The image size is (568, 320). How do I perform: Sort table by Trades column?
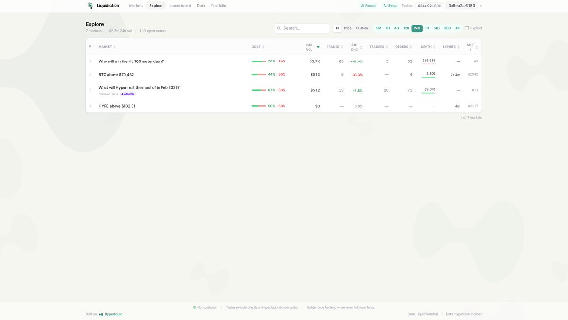tap(335, 47)
